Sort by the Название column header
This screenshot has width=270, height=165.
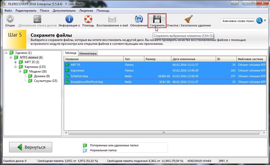pyautogui.click(x=94, y=59)
